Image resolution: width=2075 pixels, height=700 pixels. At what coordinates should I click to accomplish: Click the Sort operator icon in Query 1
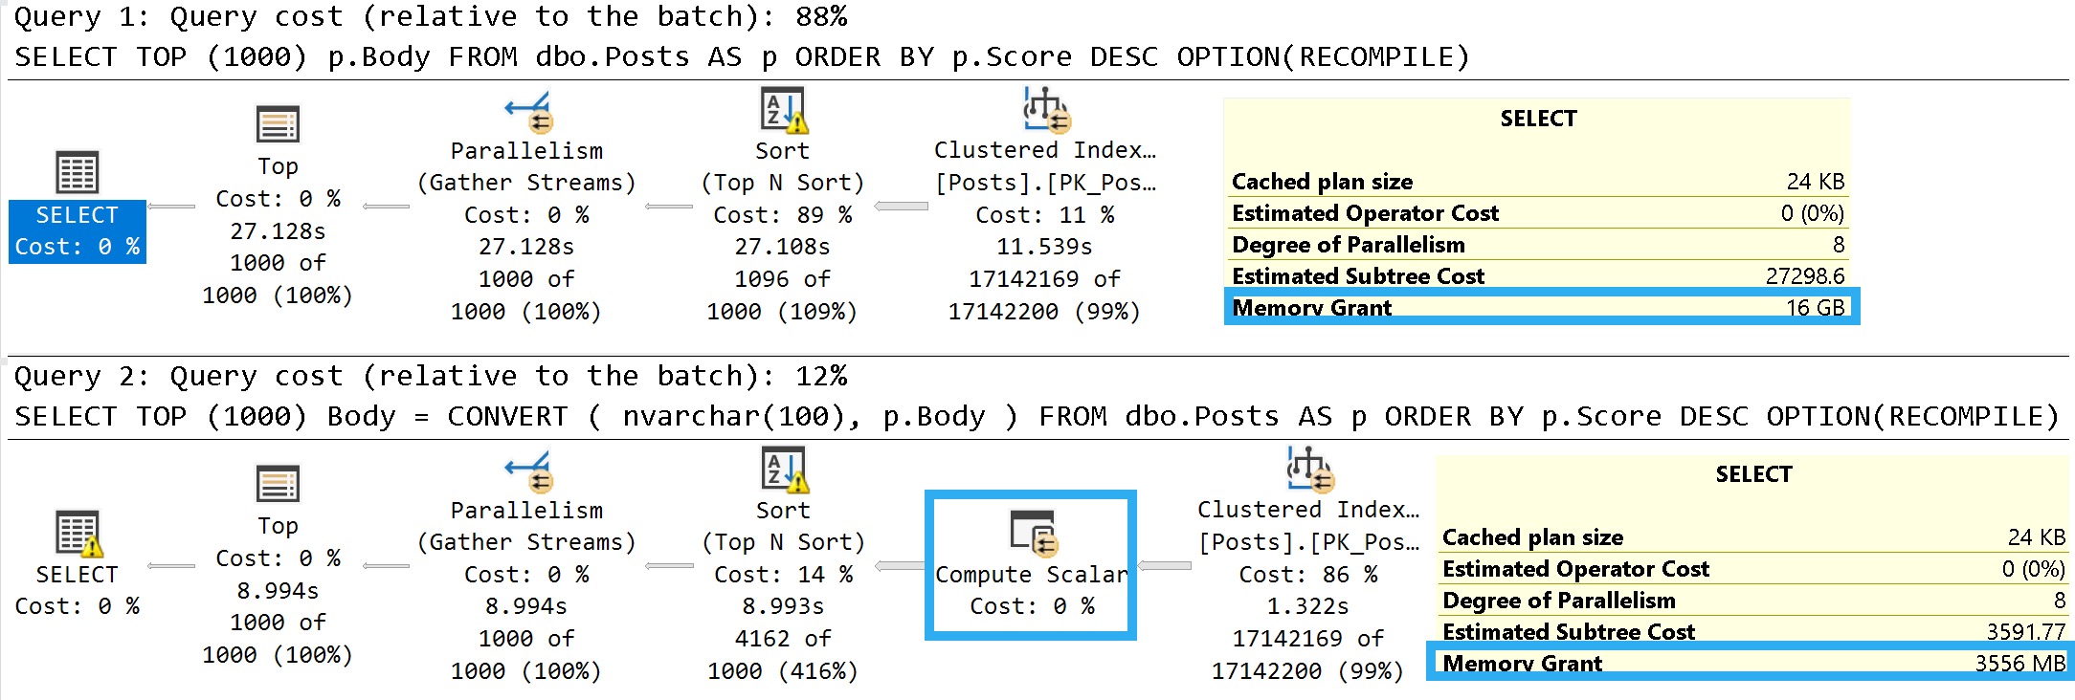click(784, 110)
